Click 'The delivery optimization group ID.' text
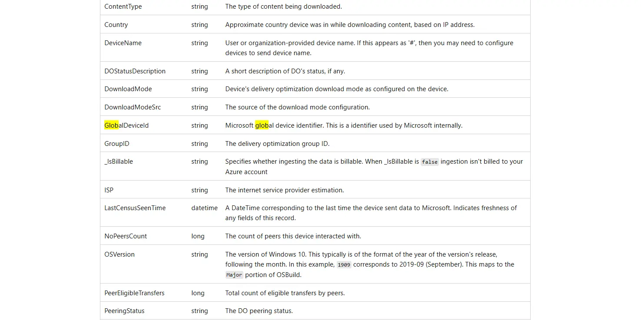The height and width of the screenshot is (320, 641). [277, 144]
